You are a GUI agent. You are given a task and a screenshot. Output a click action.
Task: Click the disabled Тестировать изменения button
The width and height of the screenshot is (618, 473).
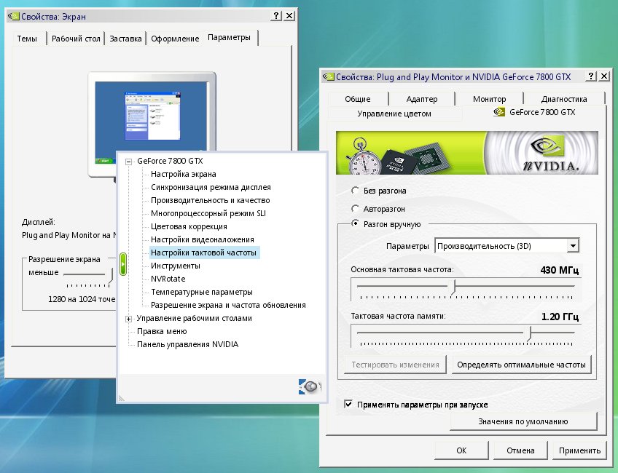[x=395, y=365]
